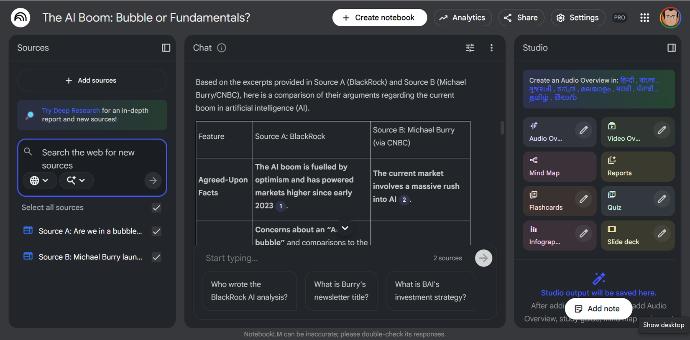690x340 pixels.
Task: Customize Flashcards with pencil icon
Action: coord(583,199)
